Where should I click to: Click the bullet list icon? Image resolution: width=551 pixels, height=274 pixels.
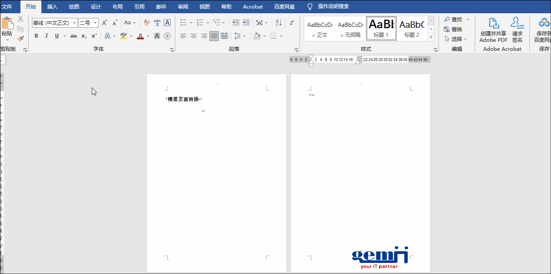tap(183, 23)
